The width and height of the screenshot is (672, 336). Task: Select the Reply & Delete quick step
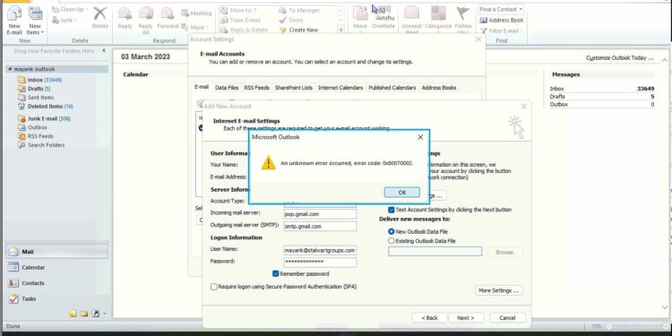coord(245,30)
